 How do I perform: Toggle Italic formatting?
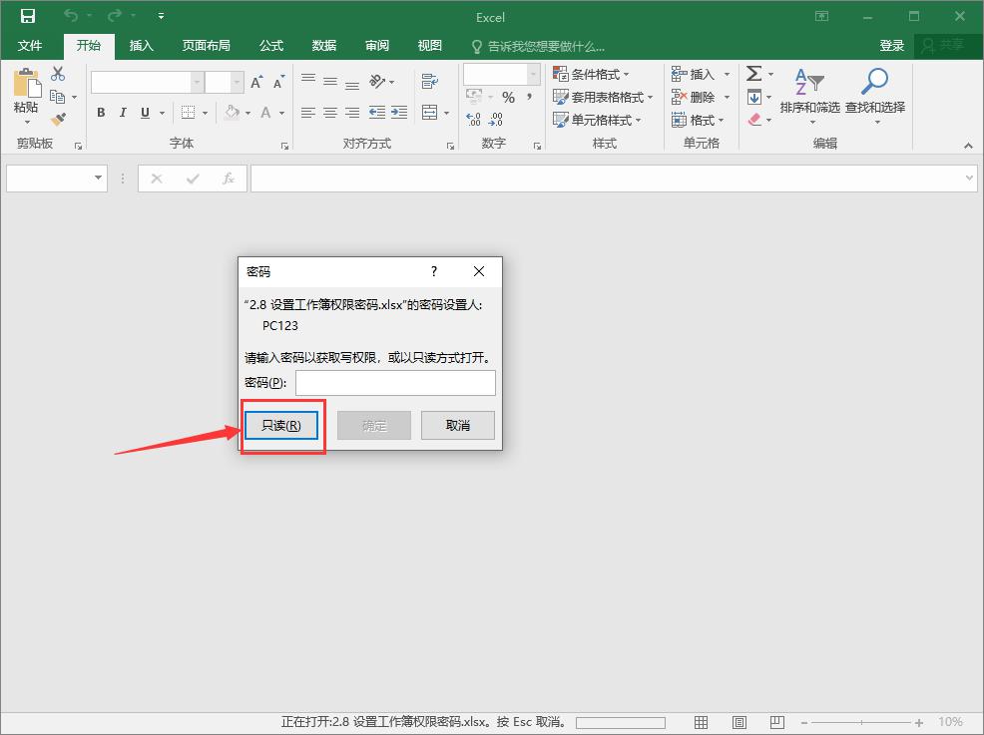pyautogui.click(x=123, y=113)
